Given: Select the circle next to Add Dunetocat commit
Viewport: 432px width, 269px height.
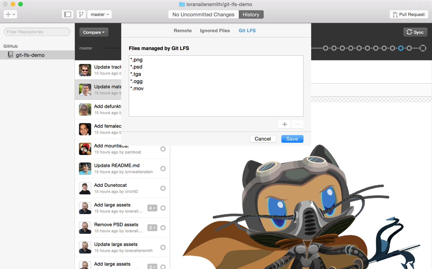Looking at the screenshot, I should coord(164,188).
